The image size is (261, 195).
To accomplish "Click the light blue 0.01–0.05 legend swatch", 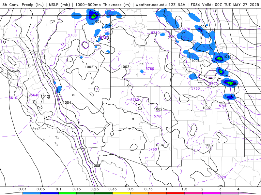I will pos(32,193).
